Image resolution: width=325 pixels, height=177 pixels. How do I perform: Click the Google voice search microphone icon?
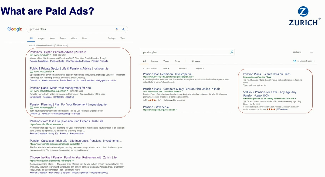[117, 29]
